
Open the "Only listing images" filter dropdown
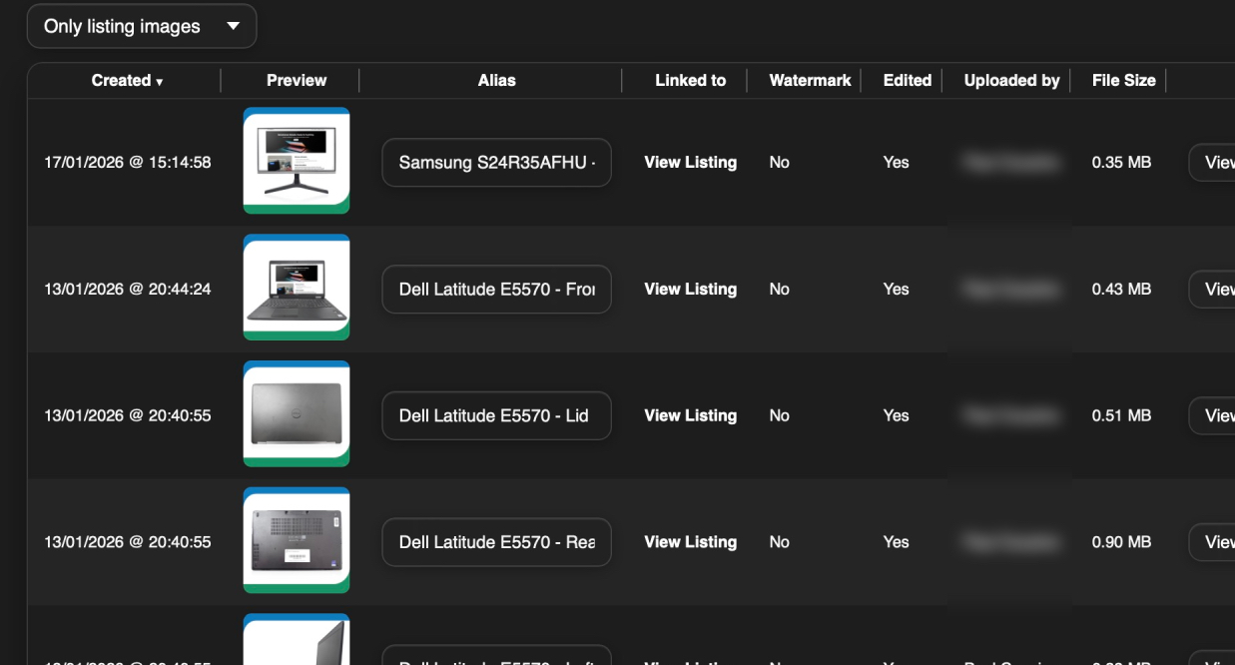140,25
